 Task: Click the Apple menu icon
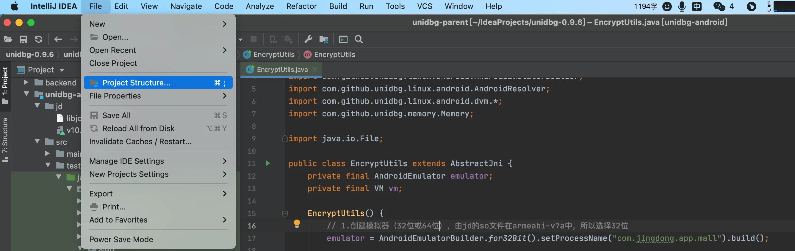pos(14,6)
